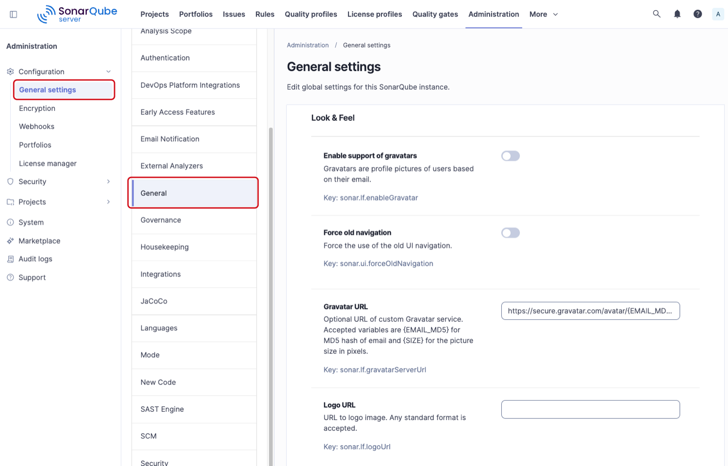The width and height of the screenshot is (728, 466).
Task: Click the sonar.lf.logoUrl key text
Action: click(x=357, y=447)
